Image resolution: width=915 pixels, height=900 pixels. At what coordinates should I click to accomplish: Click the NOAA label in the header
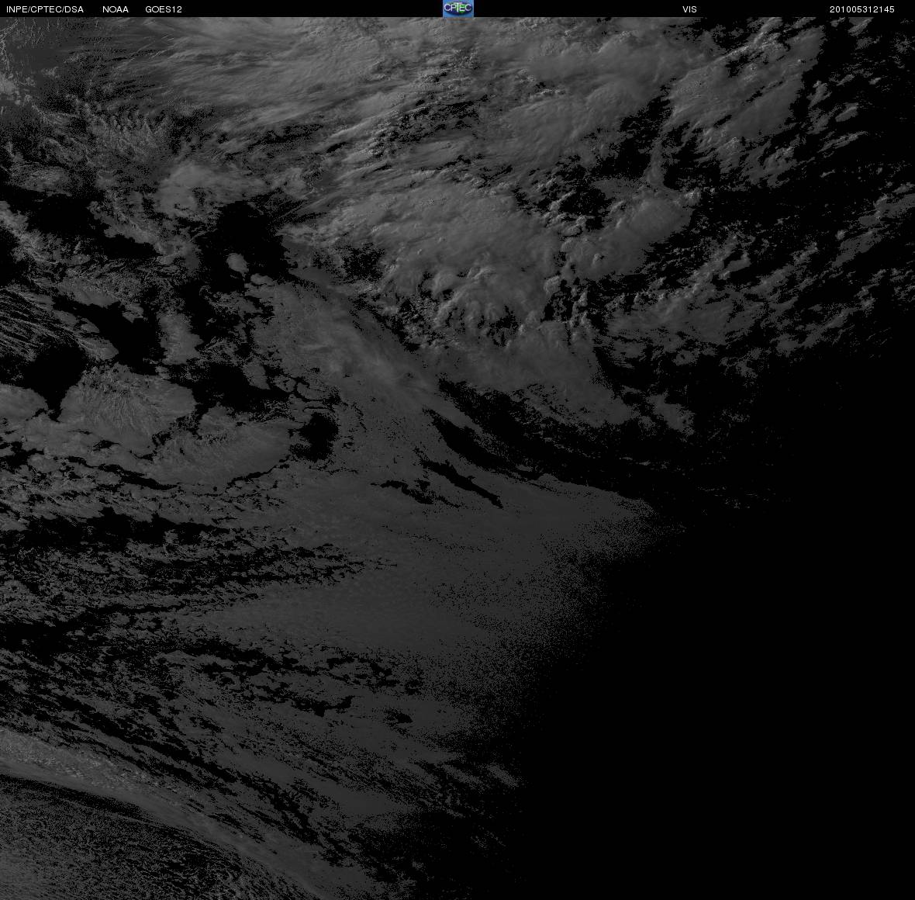(116, 9)
